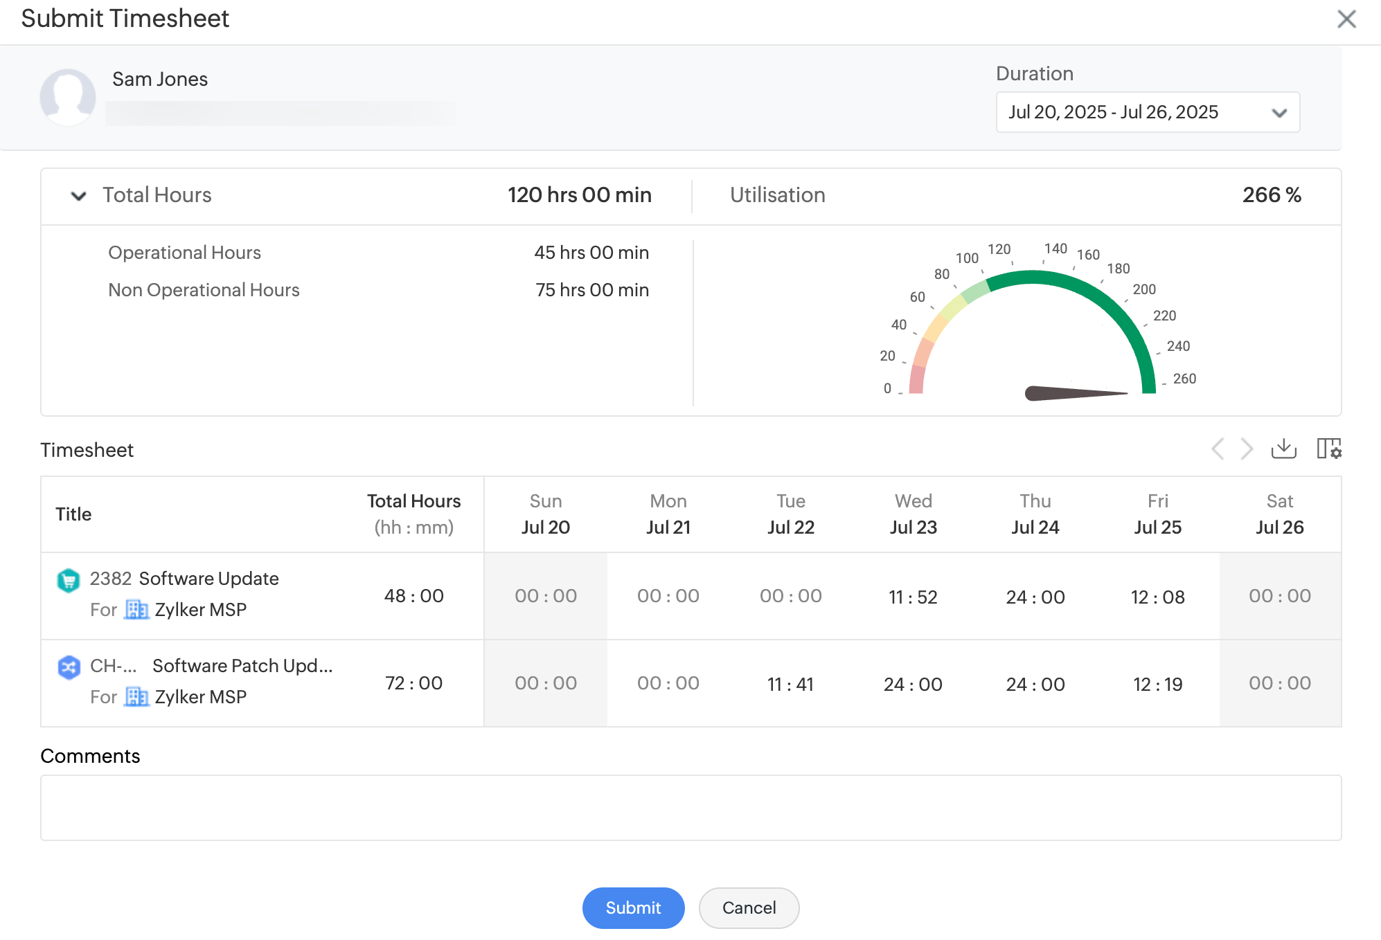
Task: Close the Submit Timesheet dialog
Action: point(1346,19)
